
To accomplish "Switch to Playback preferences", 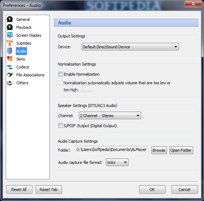I will [x=24, y=27].
